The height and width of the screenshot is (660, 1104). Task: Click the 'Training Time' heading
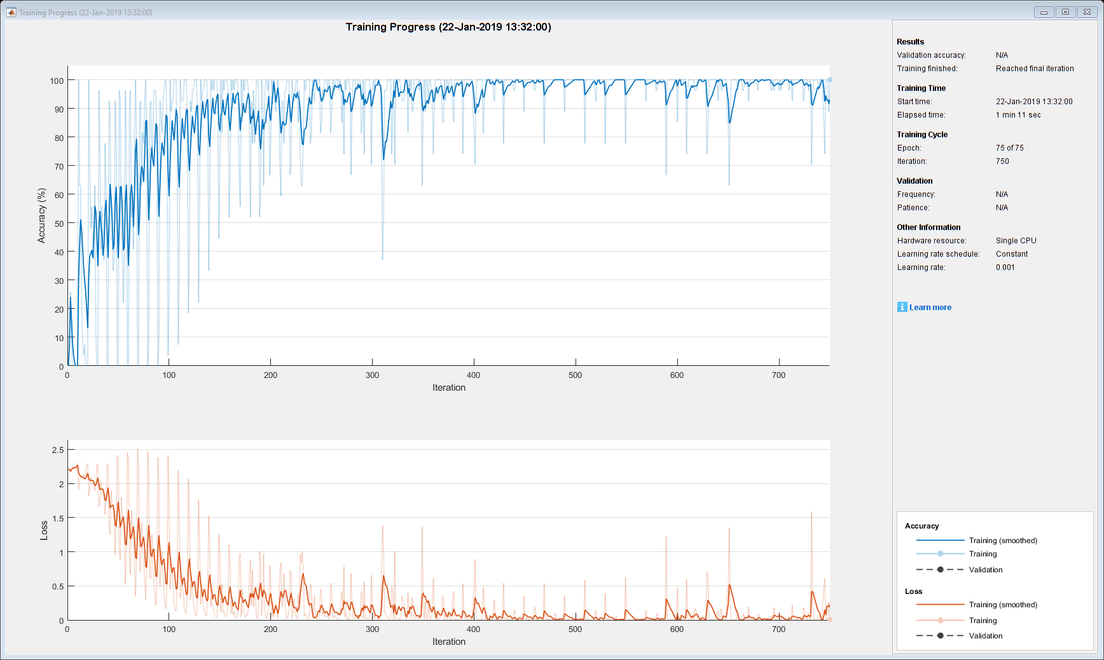coord(921,88)
